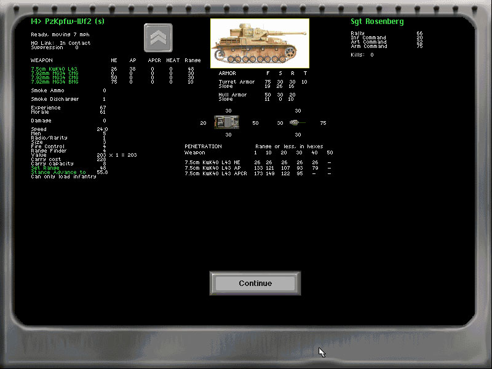Select the second 7.92mm MG34 CMG weapon
Screen dimensions: 492x369
54,77
